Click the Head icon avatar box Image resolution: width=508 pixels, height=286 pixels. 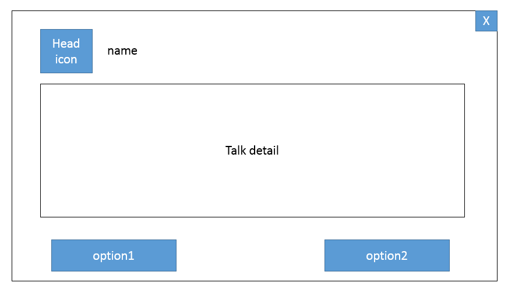(66, 51)
